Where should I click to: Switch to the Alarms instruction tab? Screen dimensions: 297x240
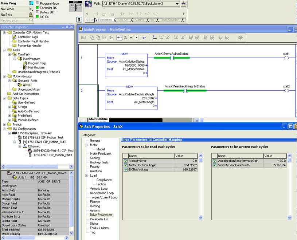pyautogui.click(x=139, y=20)
